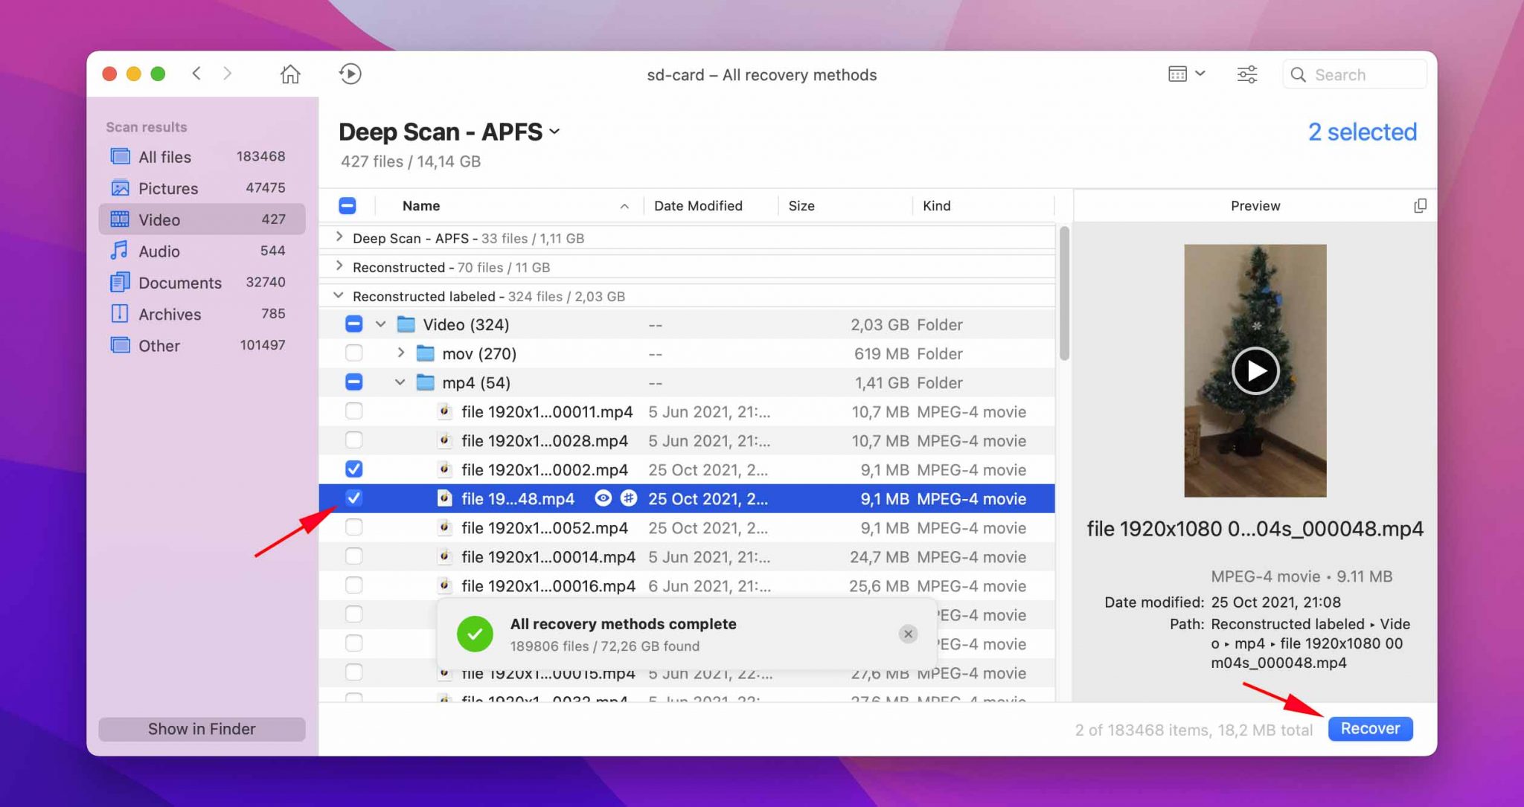Sort by Date Modified column
Screen dimensions: 1524x807
[x=698, y=205]
